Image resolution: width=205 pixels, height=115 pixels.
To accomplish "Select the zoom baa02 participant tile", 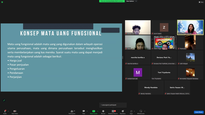I will pyautogui.click(x=164, y=27).
